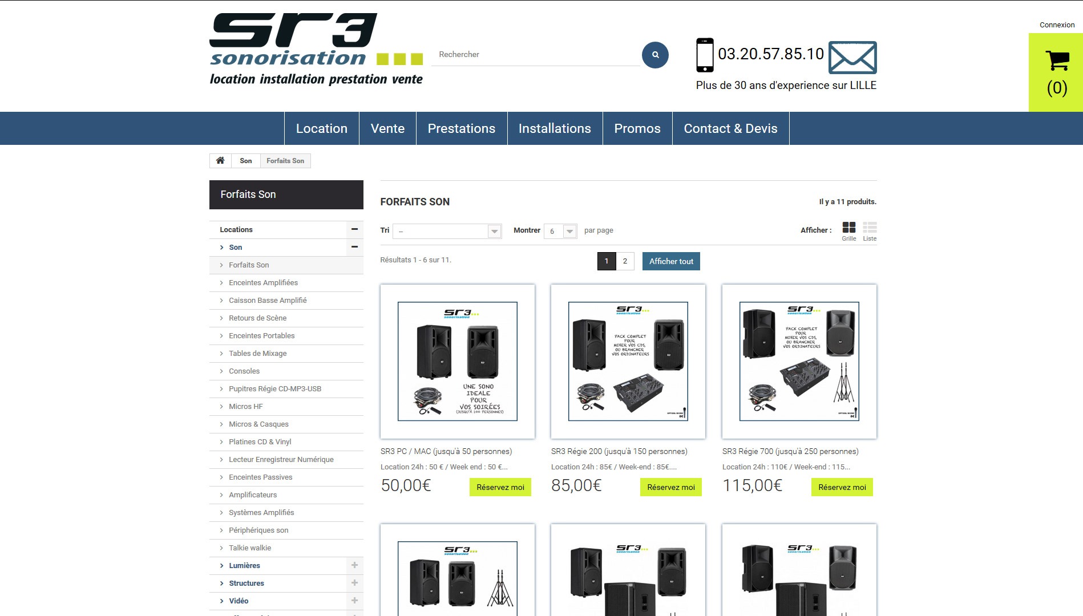
Task: Open the Location menu
Action: [322, 128]
